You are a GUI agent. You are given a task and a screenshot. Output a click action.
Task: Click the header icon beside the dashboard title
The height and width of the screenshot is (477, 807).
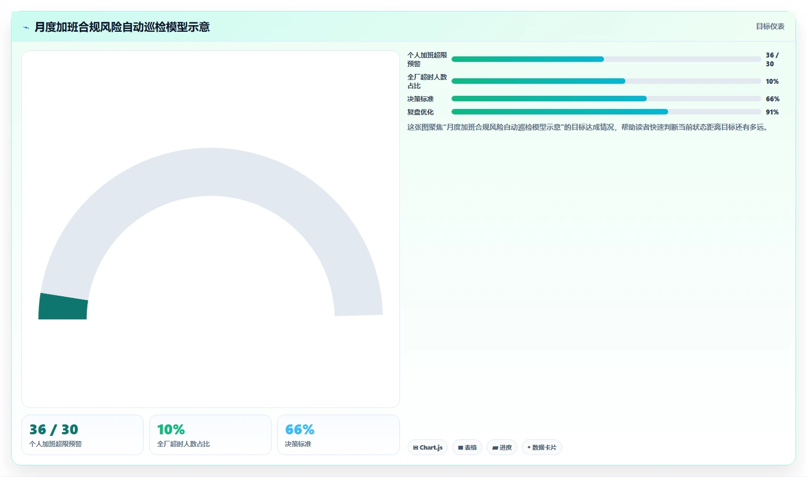coord(26,27)
